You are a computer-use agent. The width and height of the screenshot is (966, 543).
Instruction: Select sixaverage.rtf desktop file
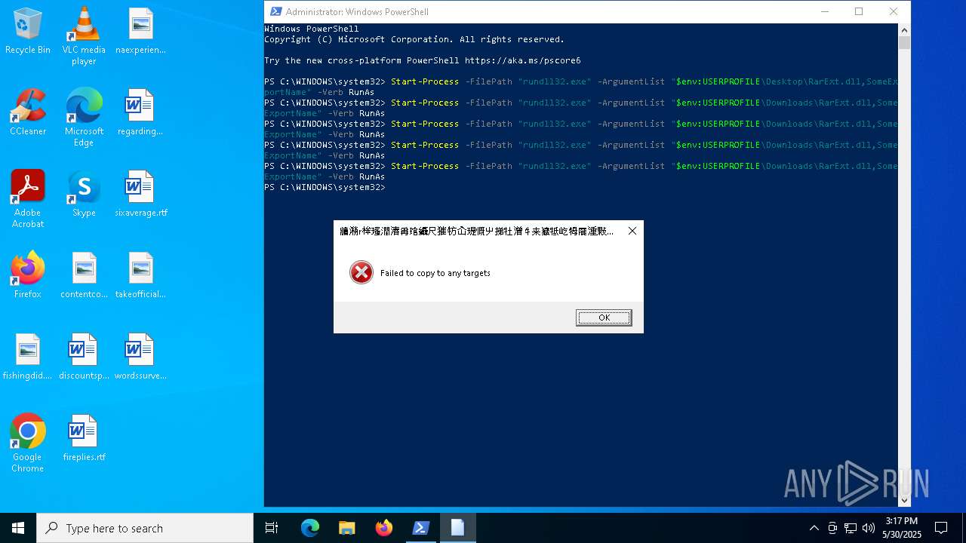click(x=140, y=195)
